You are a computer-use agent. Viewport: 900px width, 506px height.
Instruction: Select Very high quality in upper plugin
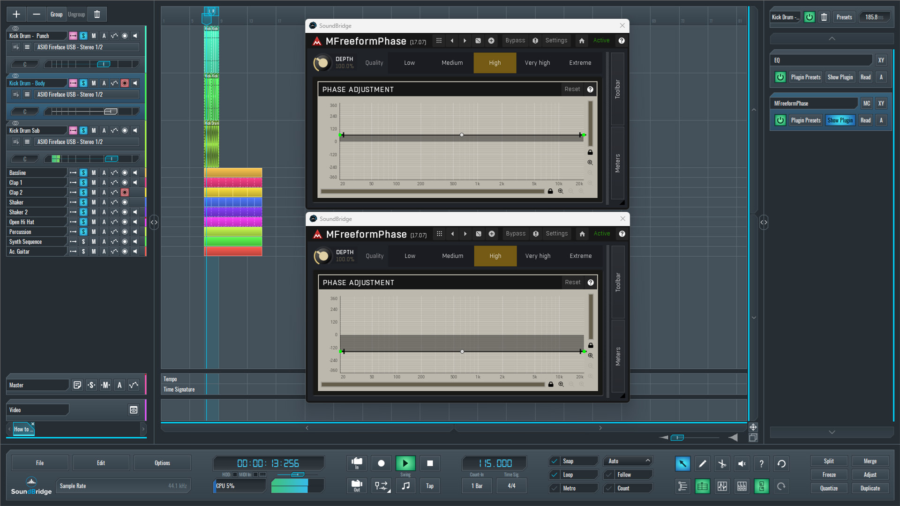pyautogui.click(x=537, y=63)
